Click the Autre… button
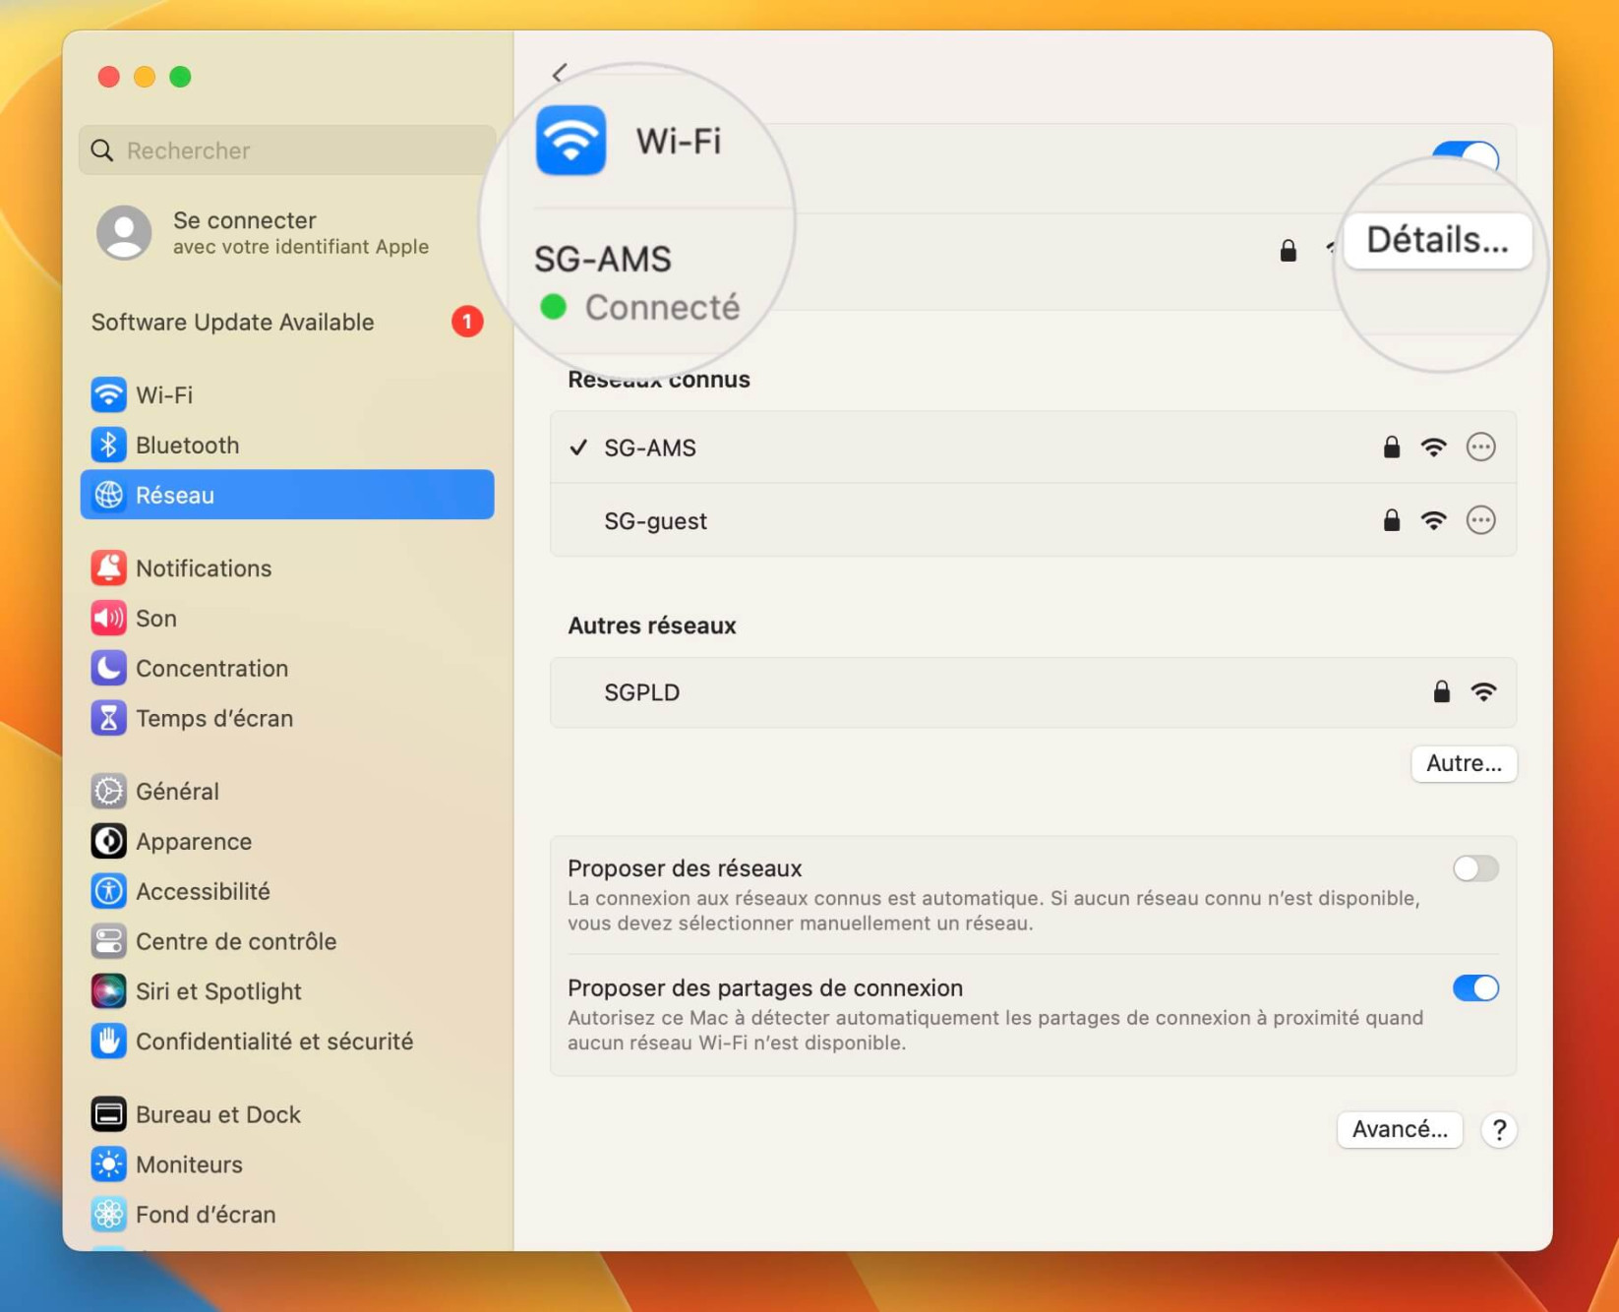 click(1464, 763)
